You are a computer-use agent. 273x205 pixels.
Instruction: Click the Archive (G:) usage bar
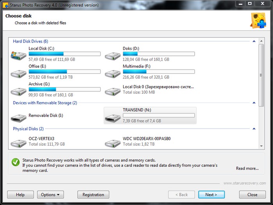(65, 89)
